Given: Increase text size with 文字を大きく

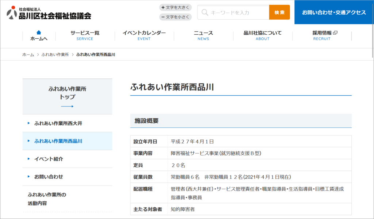Looking at the screenshot, I should tap(175, 7).
